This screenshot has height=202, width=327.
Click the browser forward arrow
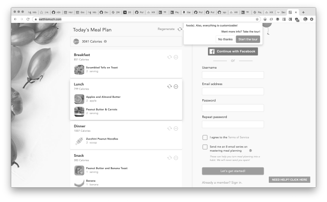click(x=21, y=19)
